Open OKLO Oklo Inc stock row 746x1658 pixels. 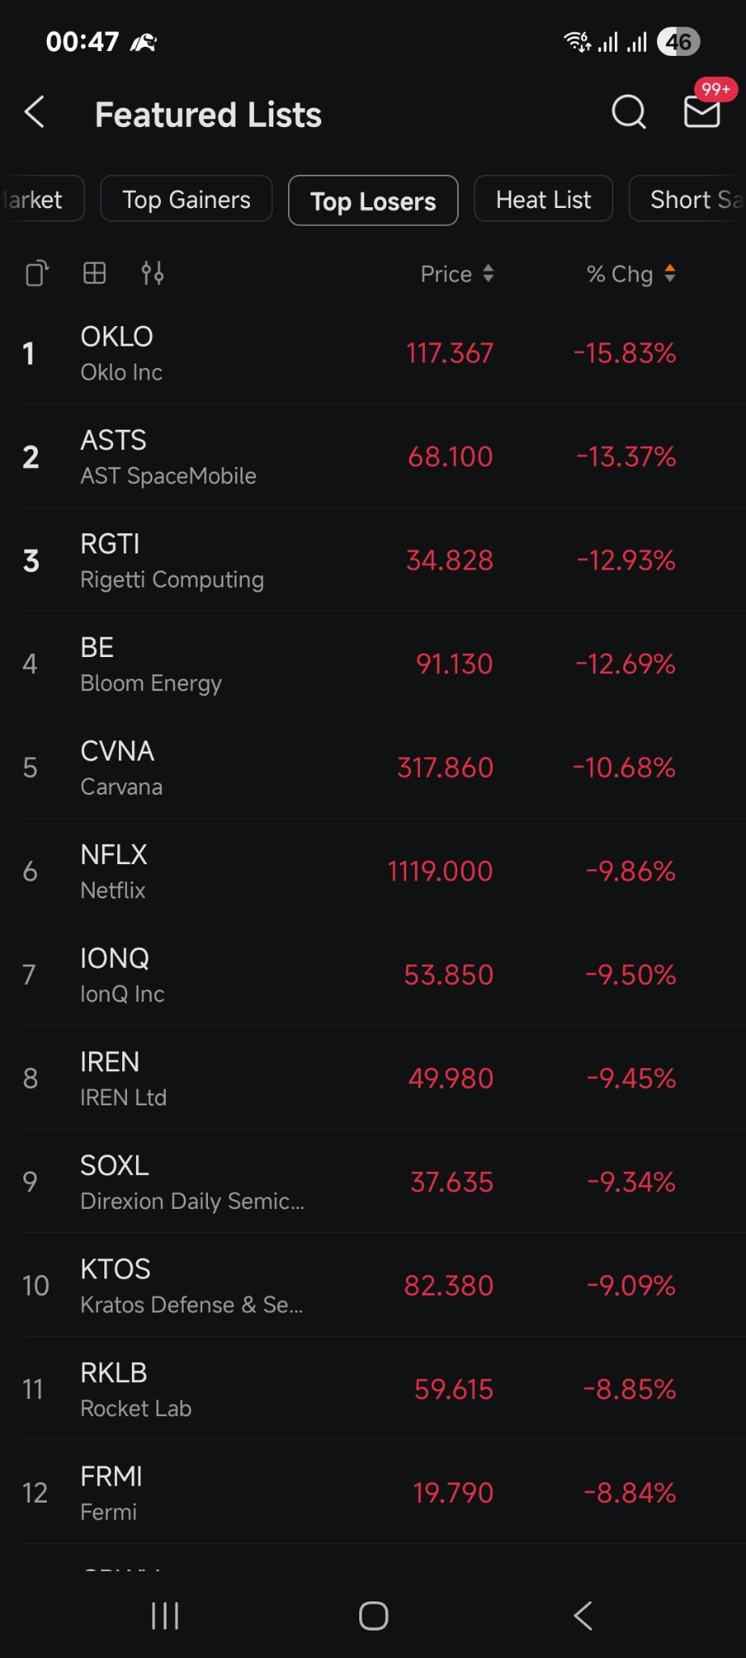(x=373, y=353)
